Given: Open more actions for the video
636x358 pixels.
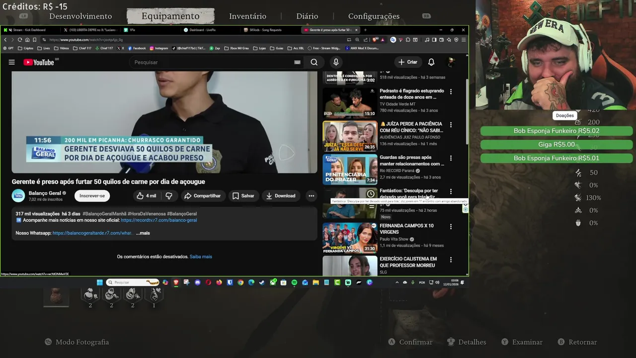Looking at the screenshot, I should tap(311, 196).
